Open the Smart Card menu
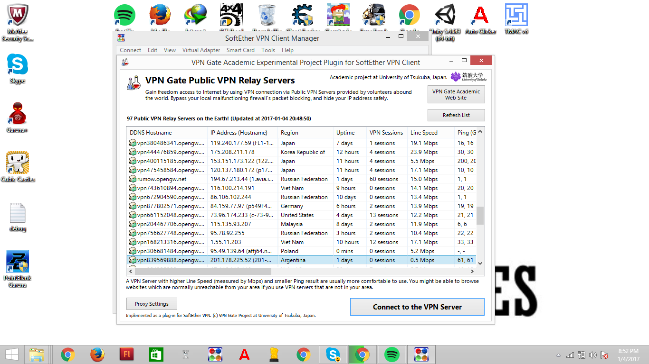Screen dimensions: 649x364 click(x=240, y=50)
